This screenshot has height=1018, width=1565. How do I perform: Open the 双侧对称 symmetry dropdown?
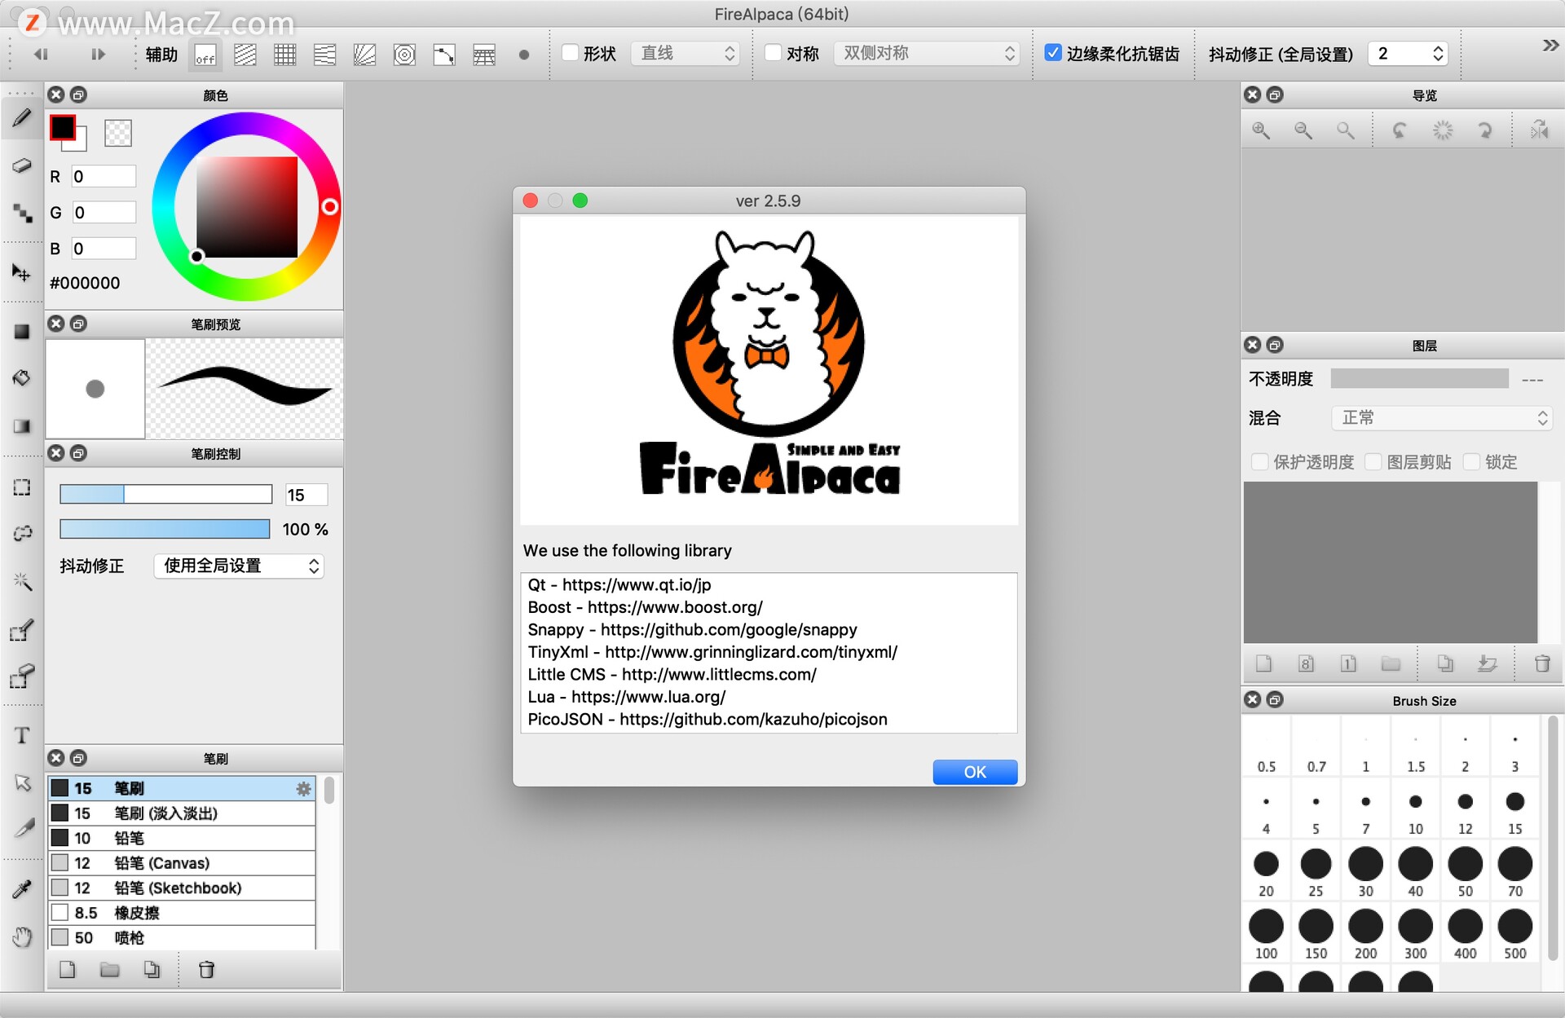(928, 54)
